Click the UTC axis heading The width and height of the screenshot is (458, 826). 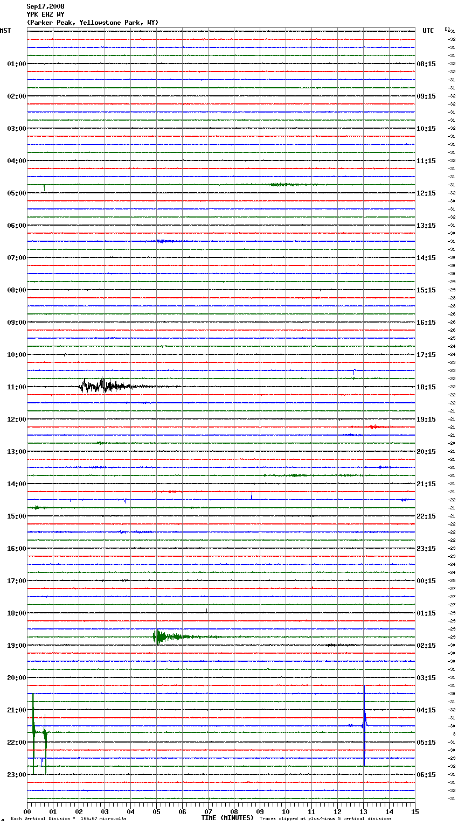click(x=428, y=31)
